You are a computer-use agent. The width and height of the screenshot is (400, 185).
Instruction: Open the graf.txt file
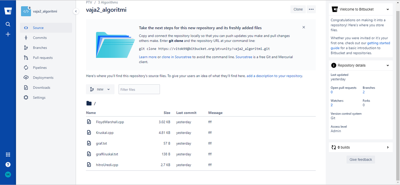(x=101, y=143)
